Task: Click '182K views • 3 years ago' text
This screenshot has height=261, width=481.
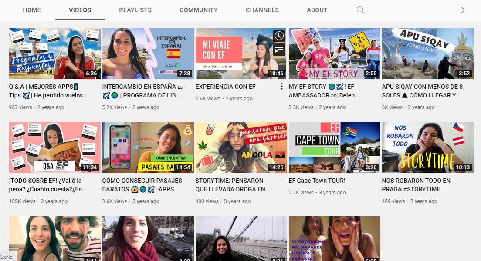Action: 38,201
